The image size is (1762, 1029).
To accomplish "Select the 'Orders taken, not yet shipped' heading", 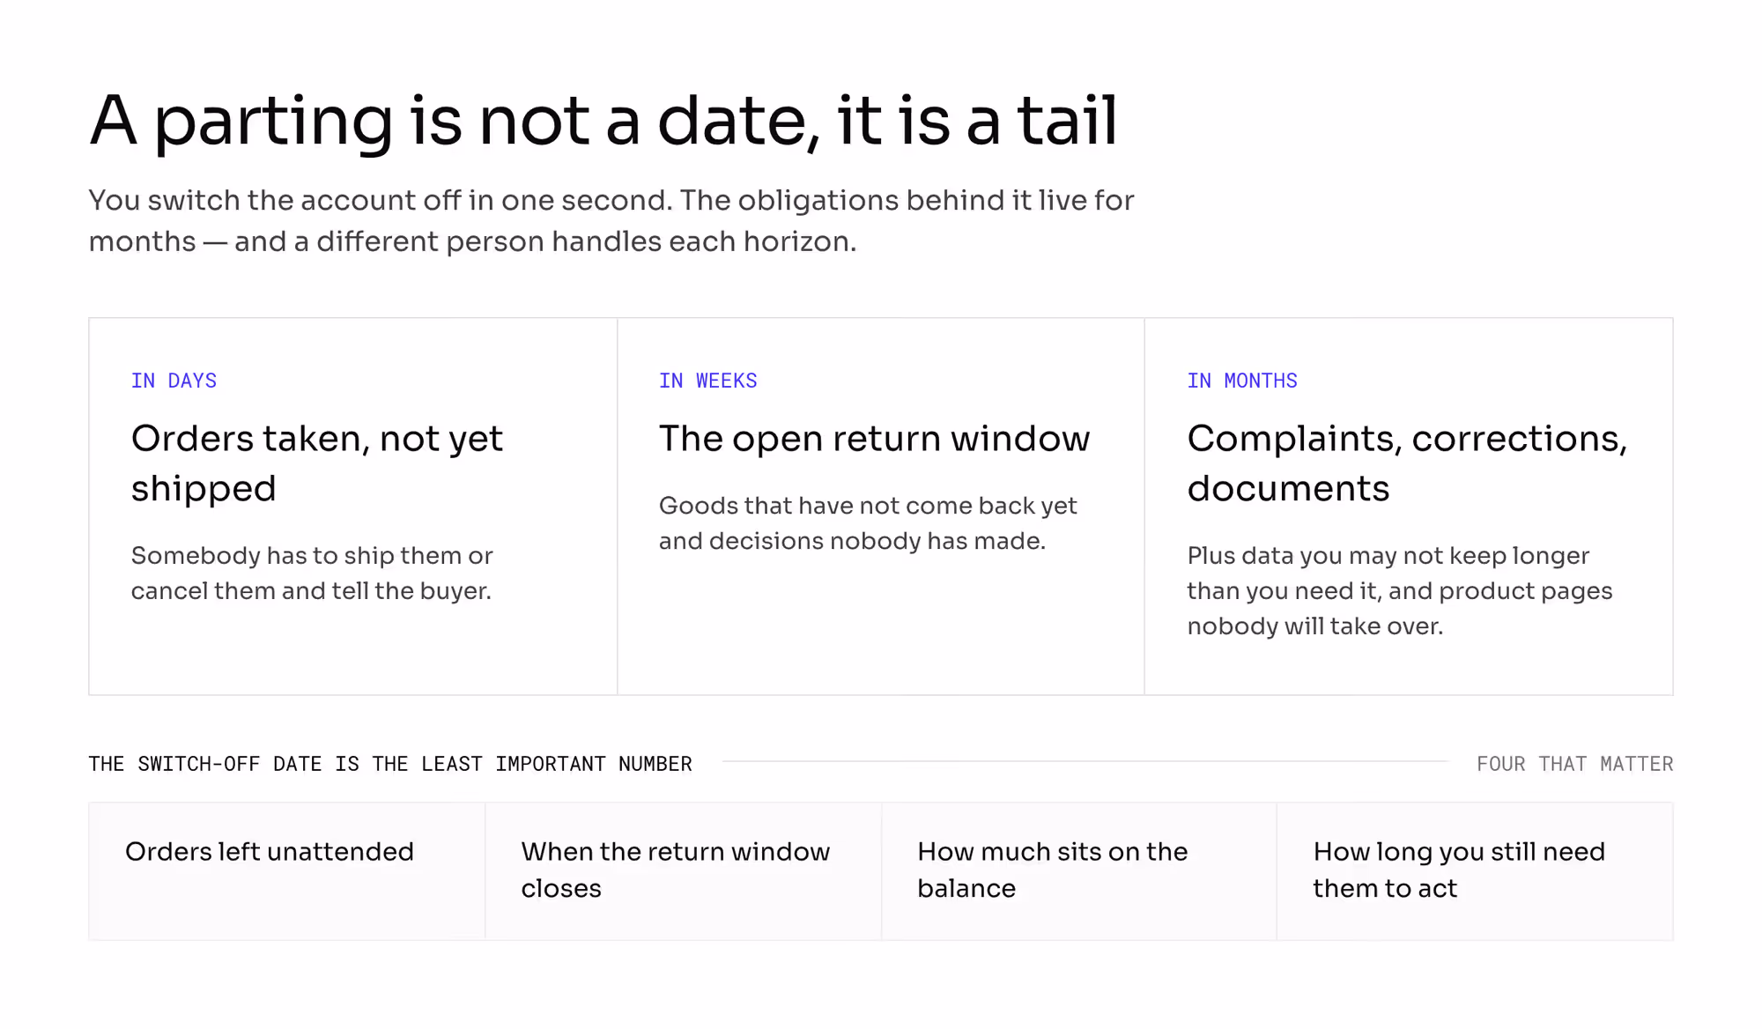I will (x=317, y=463).
